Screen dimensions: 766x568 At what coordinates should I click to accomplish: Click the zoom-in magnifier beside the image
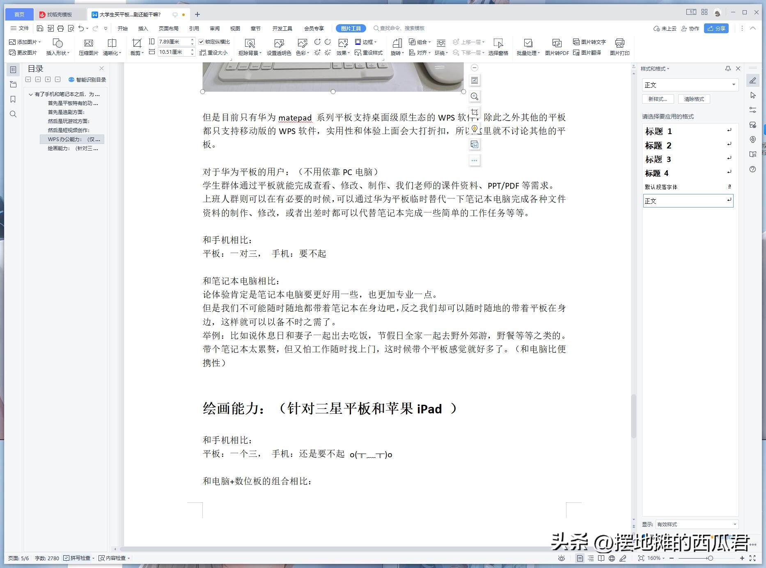point(475,96)
